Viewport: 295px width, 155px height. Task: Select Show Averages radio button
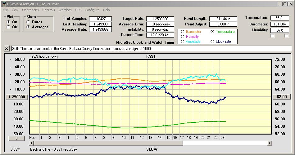(x=28, y=27)
